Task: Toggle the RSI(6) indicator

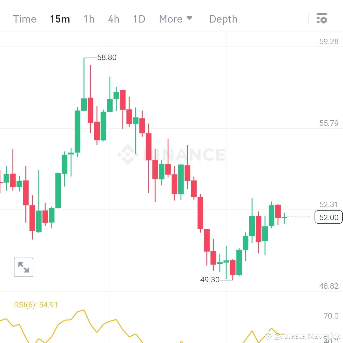Action: point(36,304)
